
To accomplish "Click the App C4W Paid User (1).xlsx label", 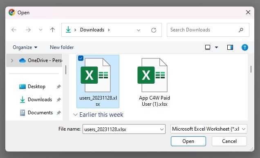I will 155,101.
